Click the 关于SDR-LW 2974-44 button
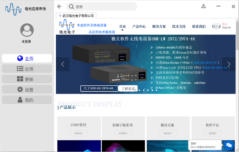Image resolution: width=239 pixels, height=152 pixels. (99, 88)
